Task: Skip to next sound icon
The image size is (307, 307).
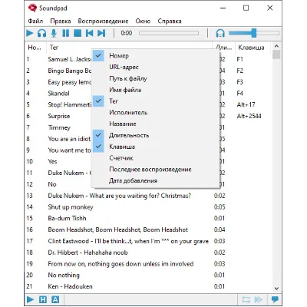Action: (101, 33)
